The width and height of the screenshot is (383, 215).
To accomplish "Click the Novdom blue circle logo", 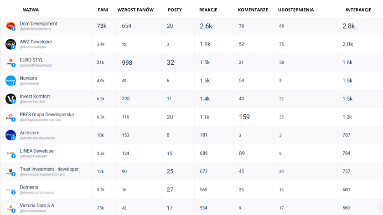I will [x=10, y=81].
